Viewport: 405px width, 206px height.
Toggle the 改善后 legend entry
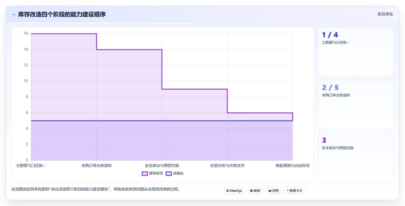[x=175, y=173]
